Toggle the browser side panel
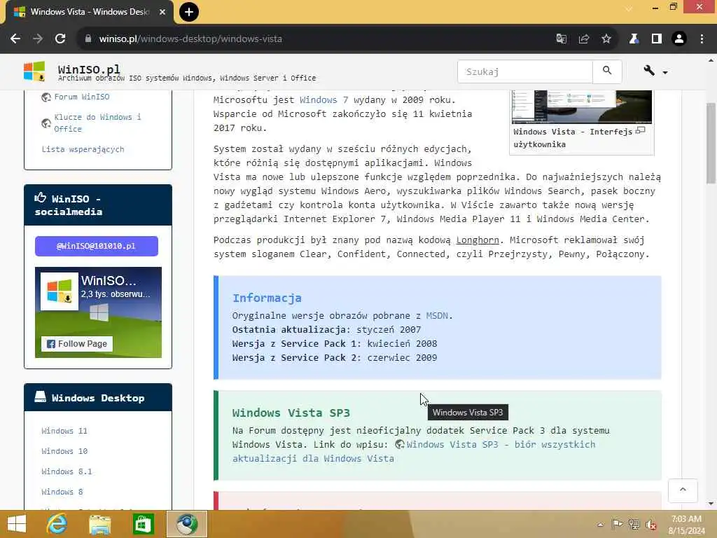 click(657, 39)
